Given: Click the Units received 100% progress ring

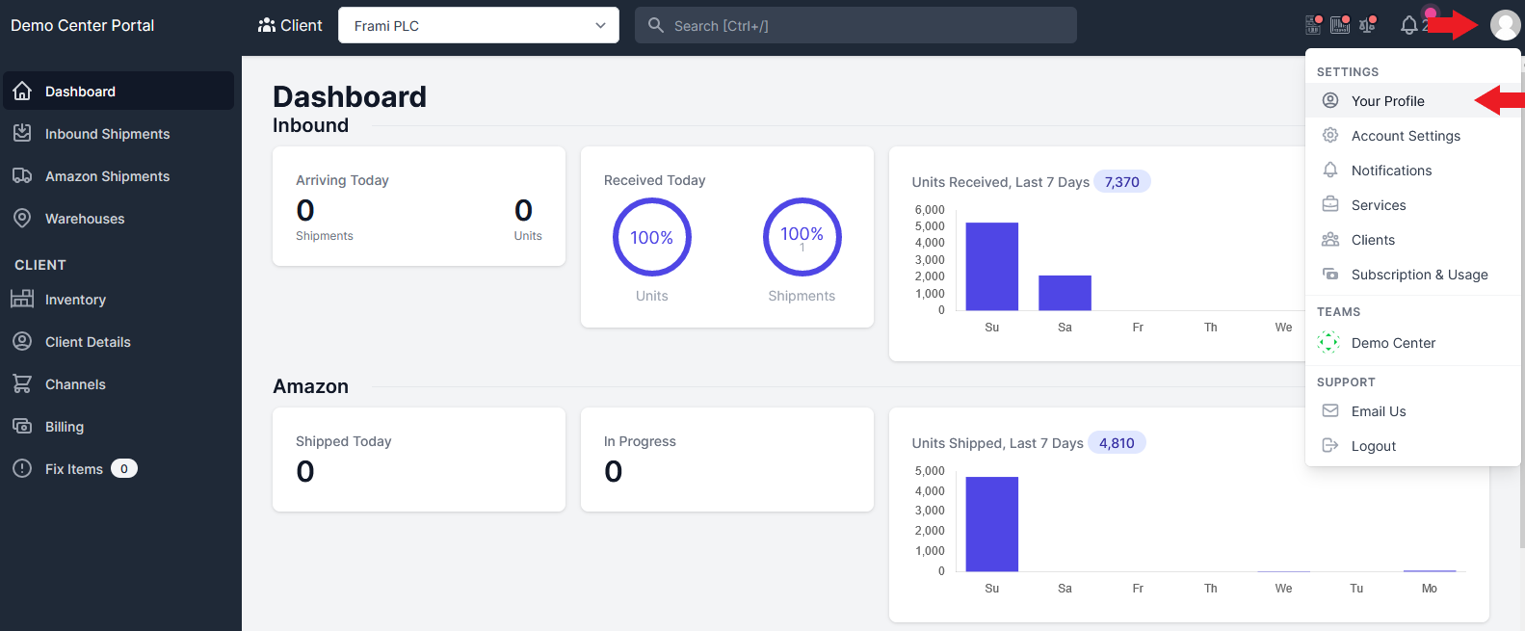Looking at the screenshot, I should pos(652,237).
